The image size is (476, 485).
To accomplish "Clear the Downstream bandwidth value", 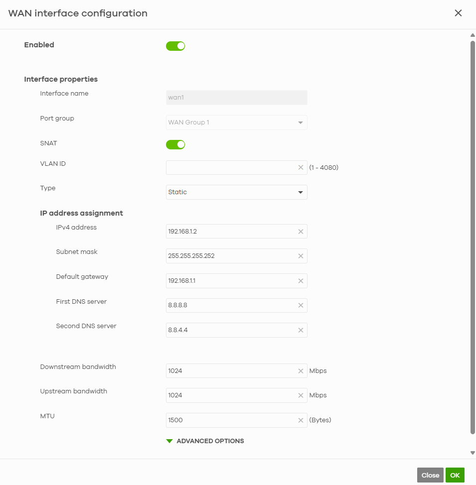I will 301,371.
